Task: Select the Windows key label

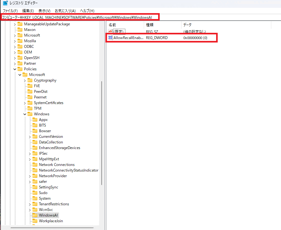Action: [x=41, y=114]
